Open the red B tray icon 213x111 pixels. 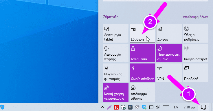click(116, 107)
